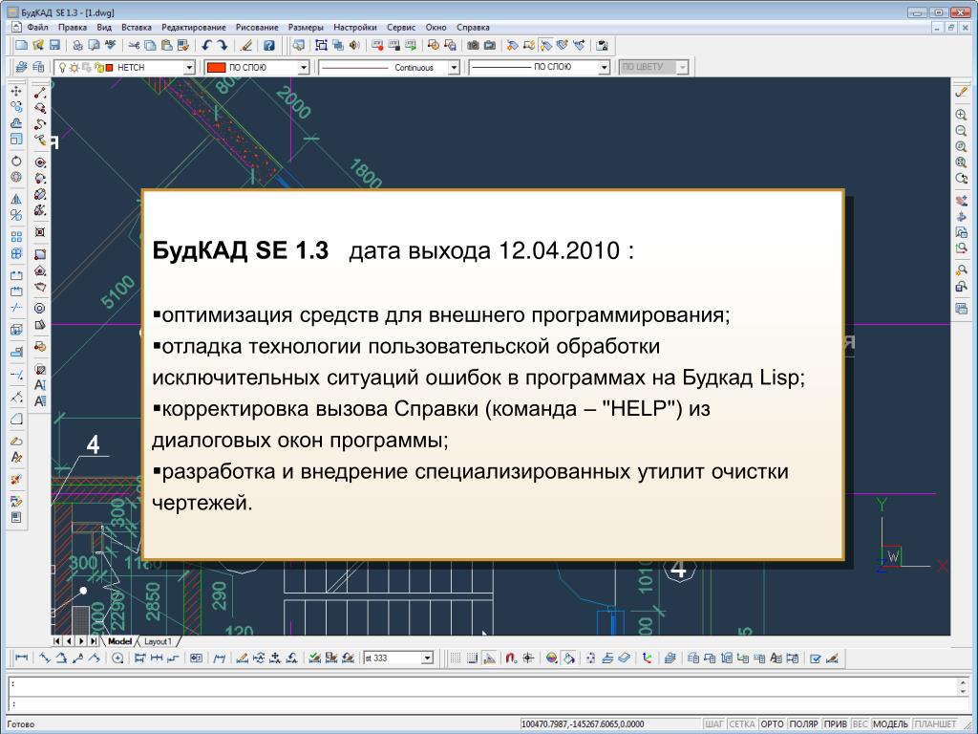
Task: Switch to the Layout1 tab
Action: click(158, 641)
